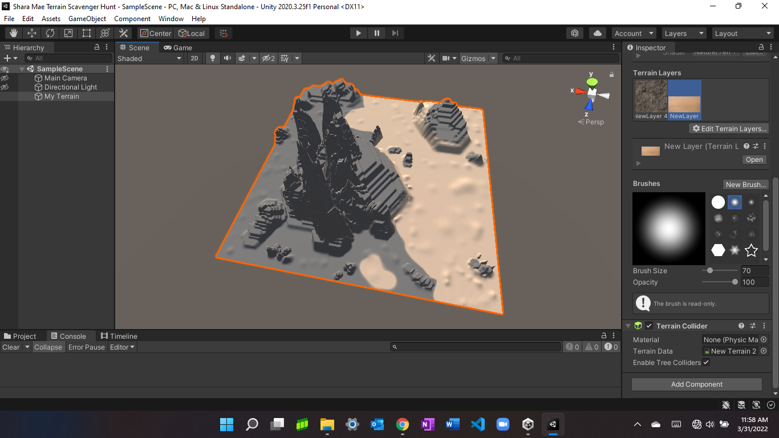This screenshot has height=438, width=779.
Task: Select the Hand tool in toolbar
Action: 14,33
